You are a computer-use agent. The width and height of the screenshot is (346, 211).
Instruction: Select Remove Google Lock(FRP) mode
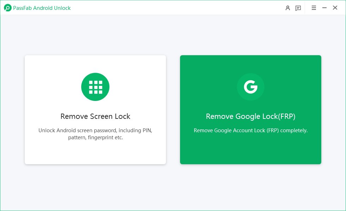(x=251, y=109)
